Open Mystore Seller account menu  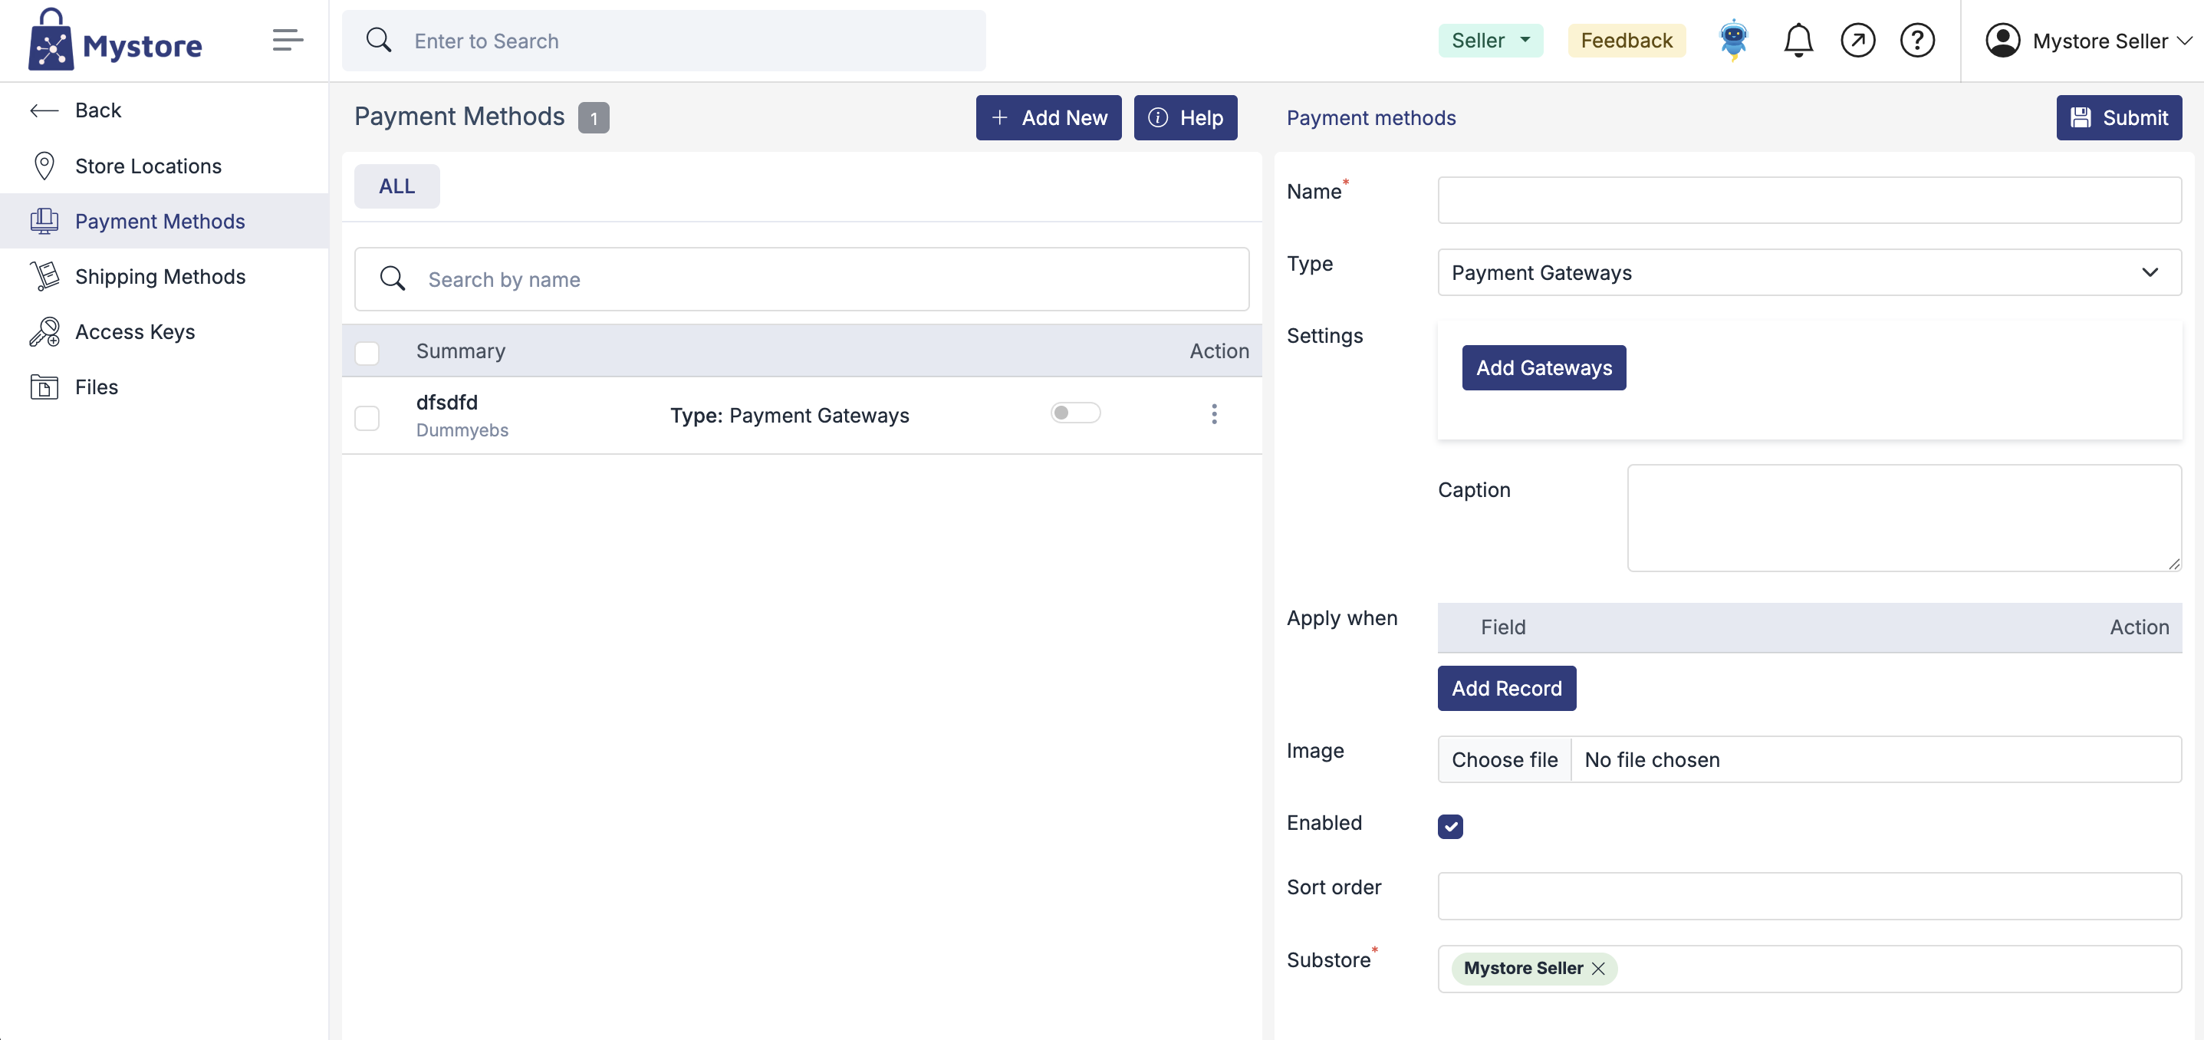(x=2087, y=40)
